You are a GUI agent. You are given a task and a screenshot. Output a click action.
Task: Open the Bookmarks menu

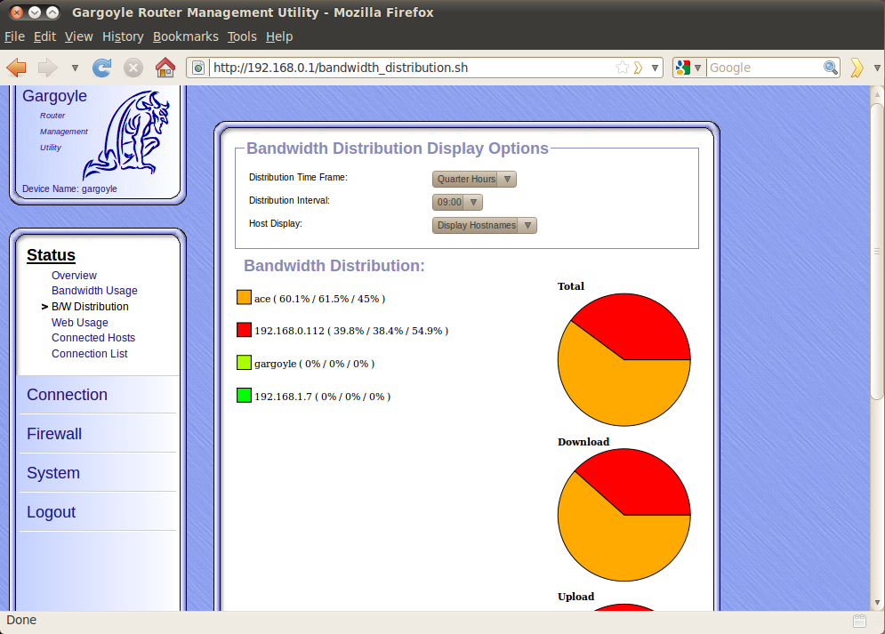click(186, 36)
